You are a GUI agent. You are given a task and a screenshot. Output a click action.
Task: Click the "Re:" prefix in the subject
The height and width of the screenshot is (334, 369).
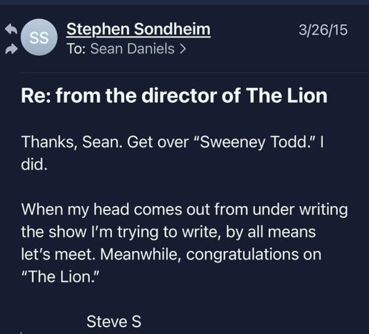click(x=35, y=97)
